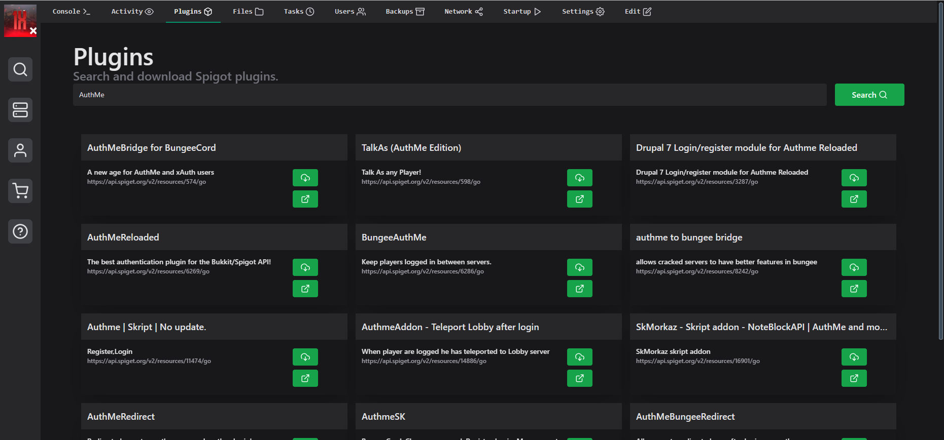The height and width of the screenshot is (440, 944).
Task: Download the BungeeAuthMe plugin
Action: pos(580,267)
